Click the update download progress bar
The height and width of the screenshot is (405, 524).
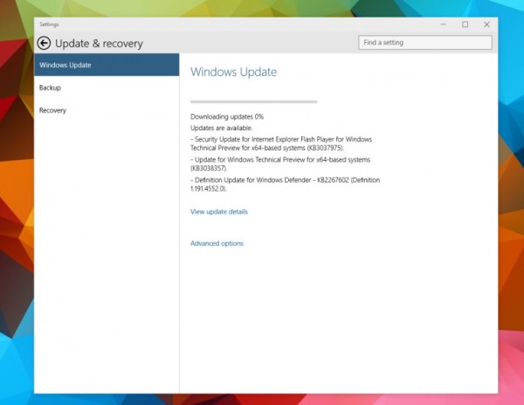[253, 102]
